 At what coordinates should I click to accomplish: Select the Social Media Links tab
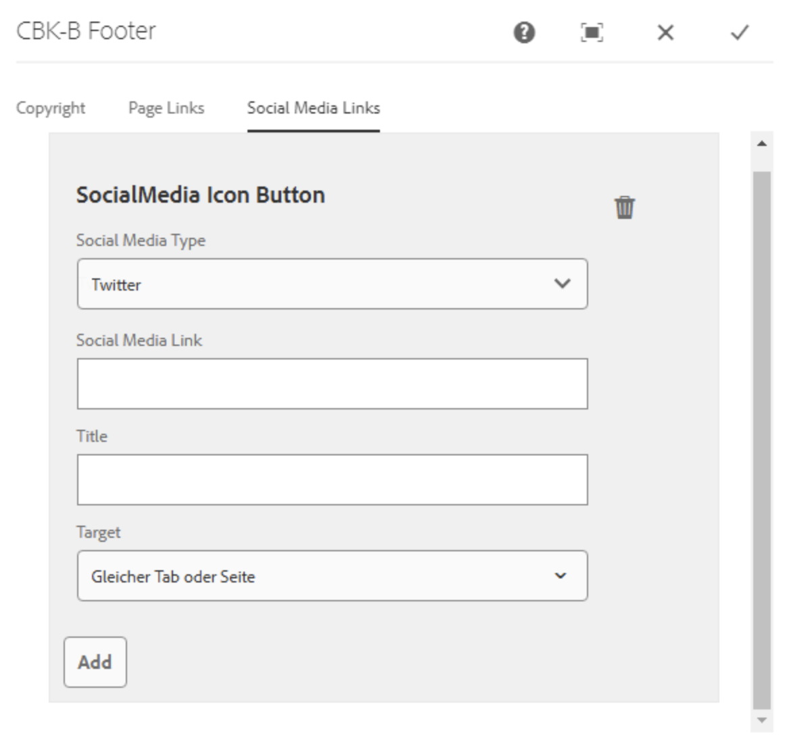(315, 107)
